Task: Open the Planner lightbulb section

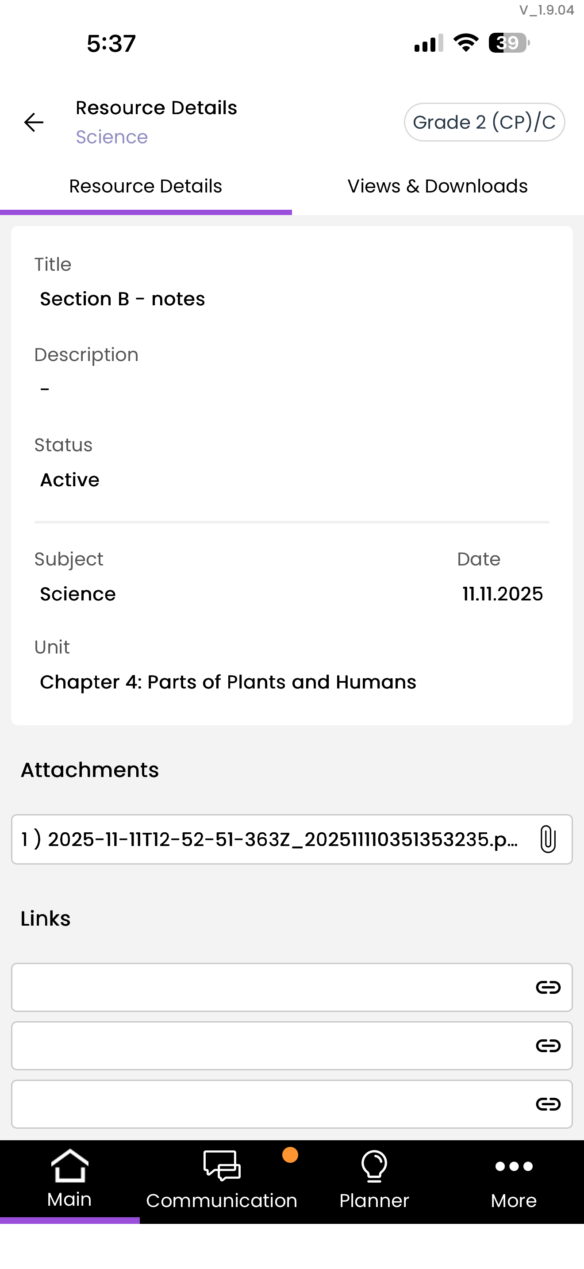Action: tap(374, 1180)
